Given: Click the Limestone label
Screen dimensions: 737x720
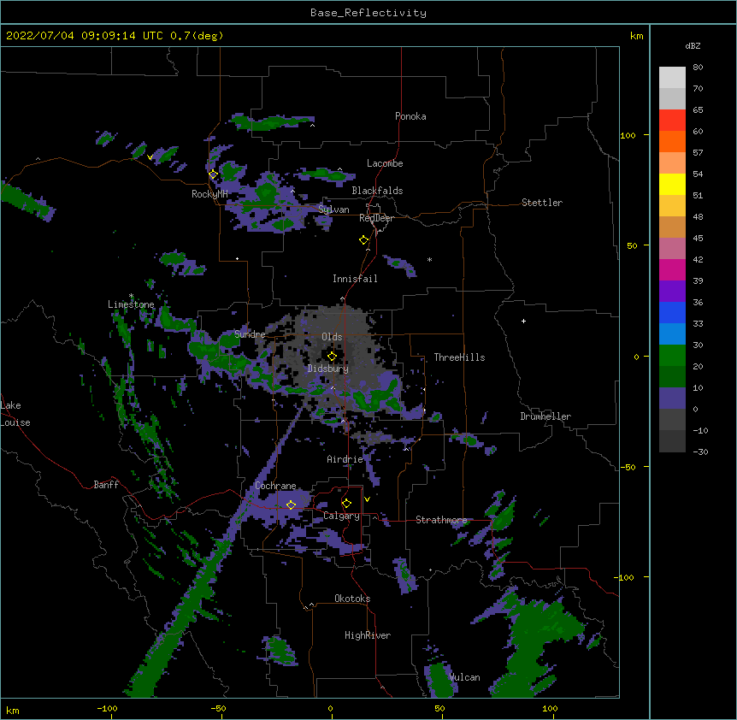Looking at the screenshot, I should pos(131,304).
